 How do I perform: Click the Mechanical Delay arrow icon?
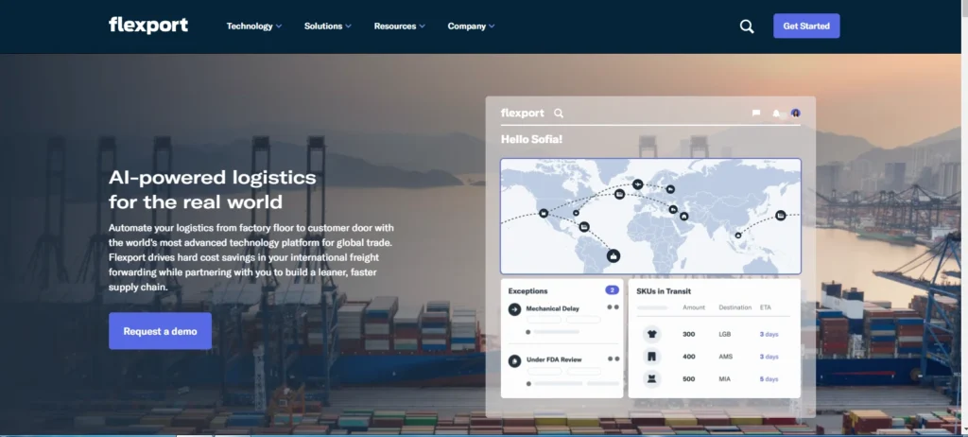click(515, 309)
